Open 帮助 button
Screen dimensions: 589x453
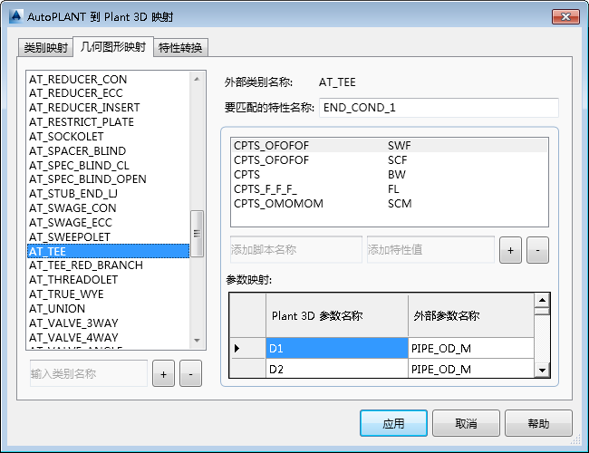tap(538, 423)
